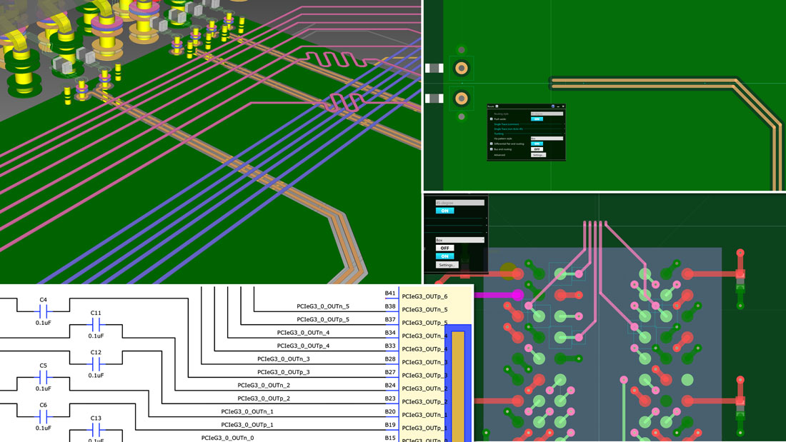Select capacitor C13 in schematic

(x=96, y=429)
